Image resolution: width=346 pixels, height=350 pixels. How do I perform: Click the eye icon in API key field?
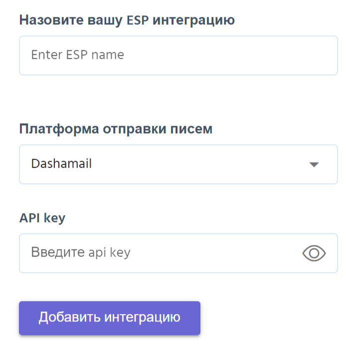(x=314, y=254)
